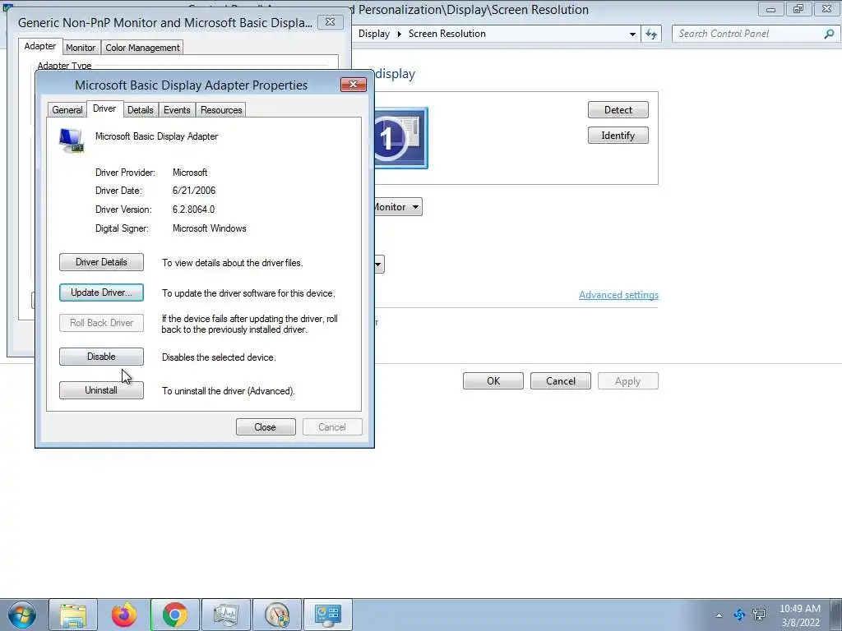Select the Driver tab
Viewport: 842px width, 631px height.
click(104, 108)
